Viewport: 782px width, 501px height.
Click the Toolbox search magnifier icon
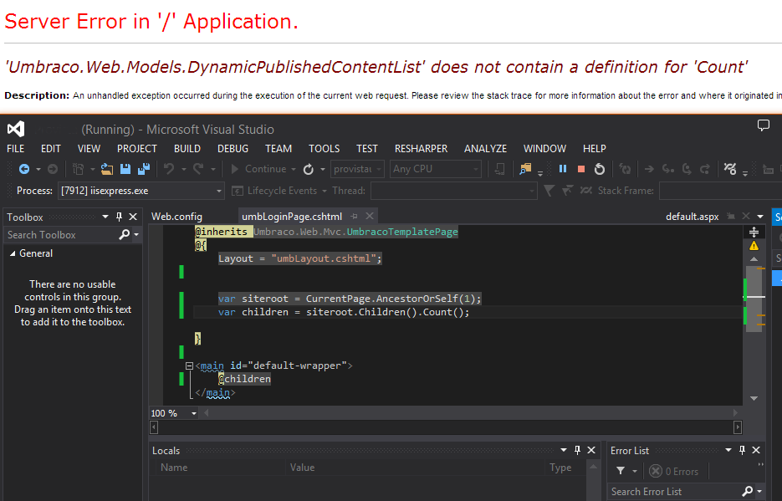click(x=124, y=235)
